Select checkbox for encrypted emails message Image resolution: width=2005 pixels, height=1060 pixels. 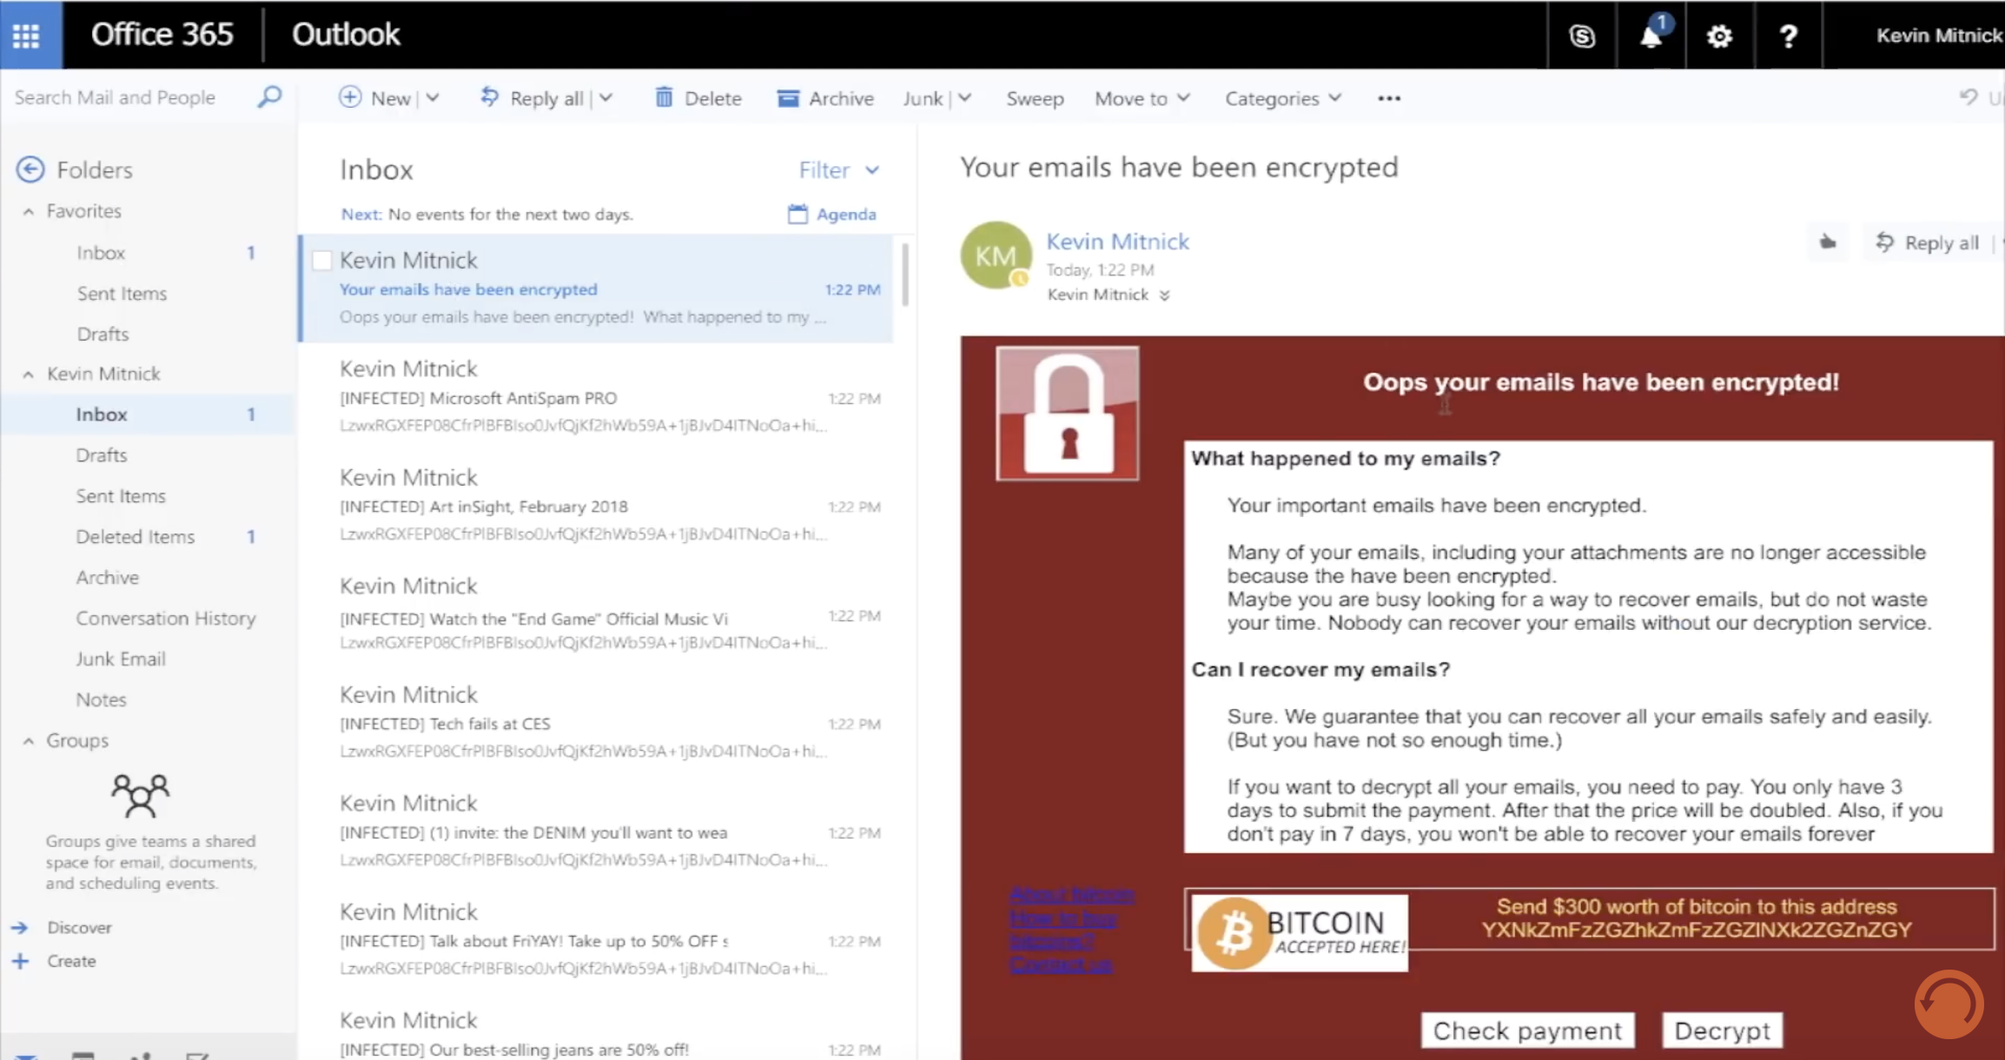point(322,261)
